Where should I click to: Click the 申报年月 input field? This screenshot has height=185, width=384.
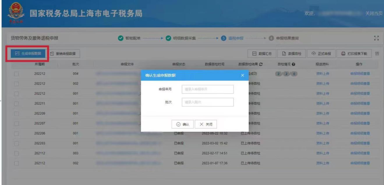tap(208, 89)
